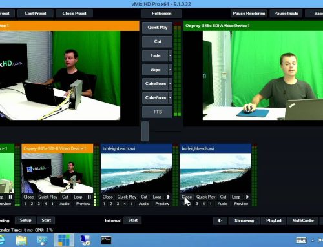The height and width of the screenshot is (247, 323).
Task: Close the first burleighbeach.avi input
Action: [107, 197]
